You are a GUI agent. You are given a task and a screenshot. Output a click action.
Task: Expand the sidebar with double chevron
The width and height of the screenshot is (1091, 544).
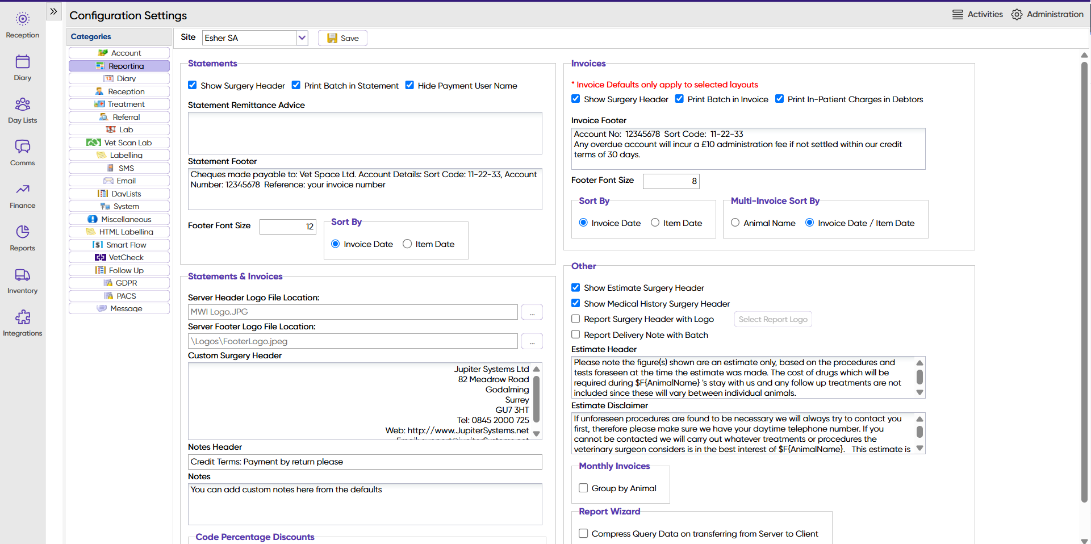click(x=53, y=11)
